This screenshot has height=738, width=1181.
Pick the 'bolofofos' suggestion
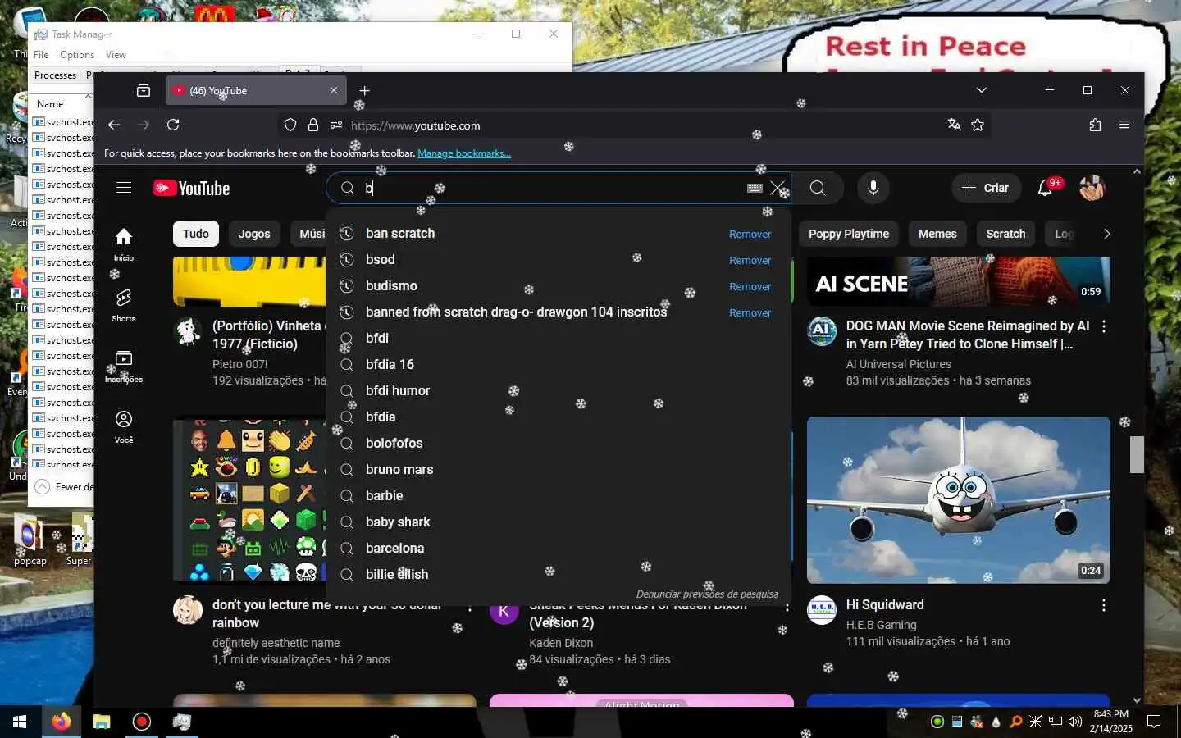559,444
